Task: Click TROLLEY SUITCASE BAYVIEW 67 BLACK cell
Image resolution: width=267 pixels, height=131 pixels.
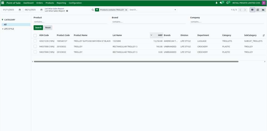Action: (92, 41)
